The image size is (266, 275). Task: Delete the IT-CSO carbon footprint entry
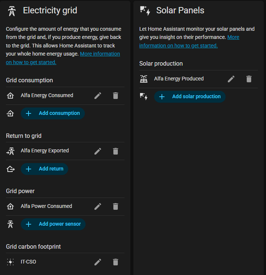[x=116, y=262]
